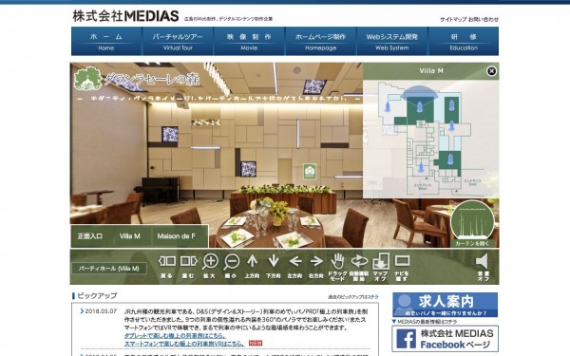Click the 株式会社MEDIAS logo
Image resolution: width=570 pixels, height=356 pixels.
[x=125, y=16]
